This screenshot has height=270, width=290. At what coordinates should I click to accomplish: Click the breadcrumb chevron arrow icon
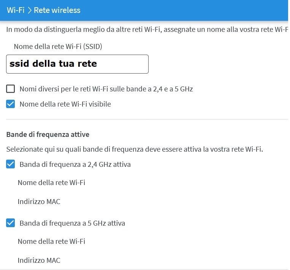pos(30,10)
